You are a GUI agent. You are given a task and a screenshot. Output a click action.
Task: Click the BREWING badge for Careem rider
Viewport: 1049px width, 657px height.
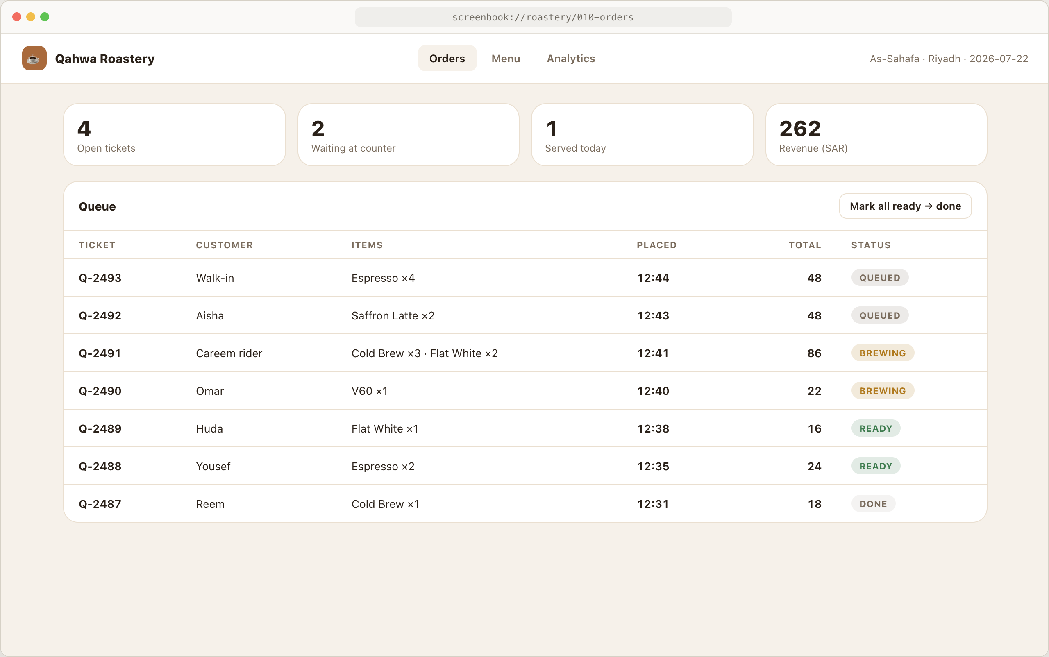click(883, 353)
